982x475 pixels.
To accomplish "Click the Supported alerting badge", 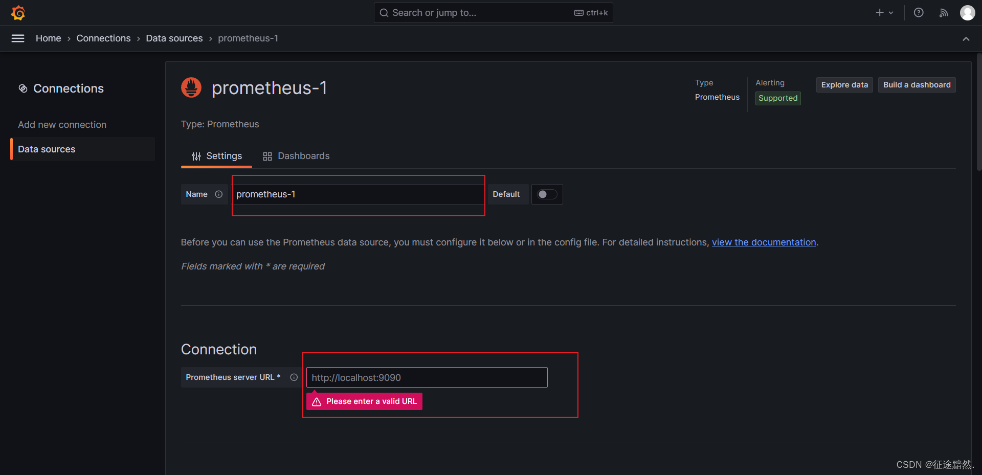I will tap(778, 98).
